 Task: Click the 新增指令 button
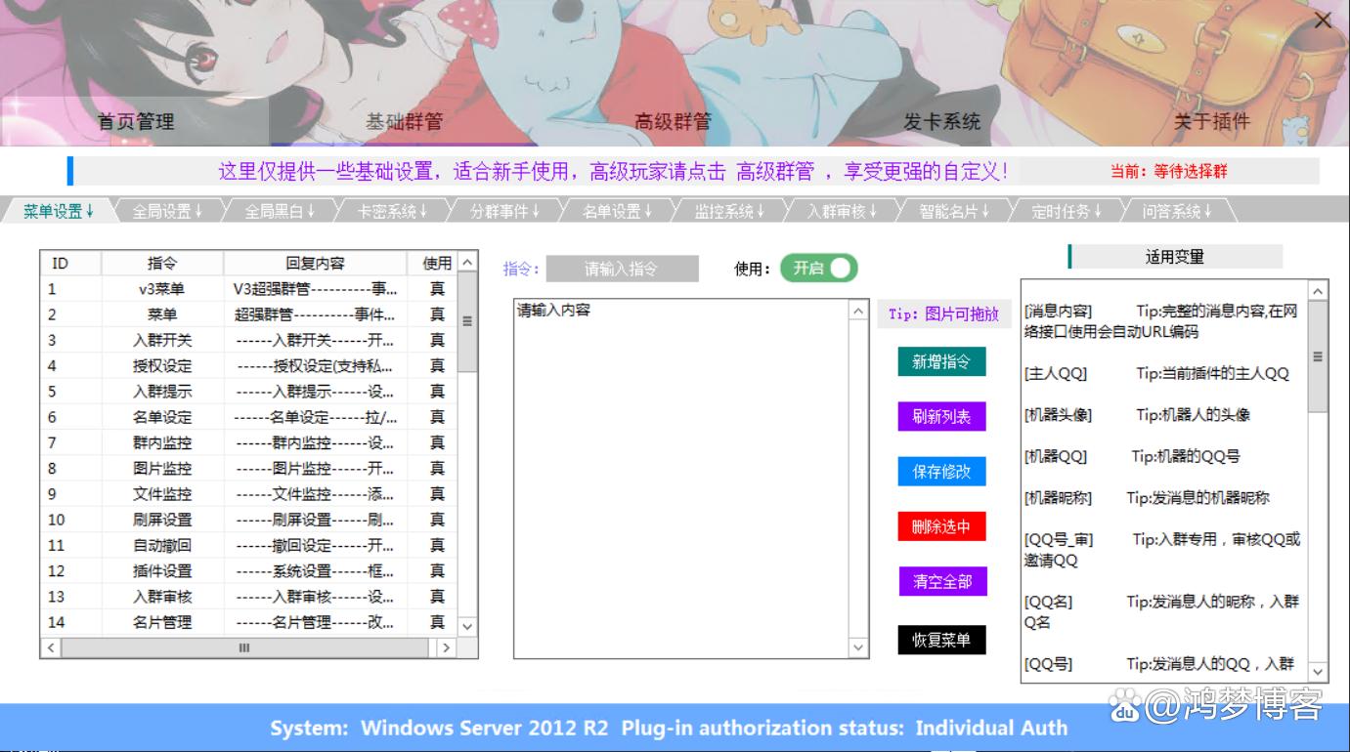coord(941,362)
